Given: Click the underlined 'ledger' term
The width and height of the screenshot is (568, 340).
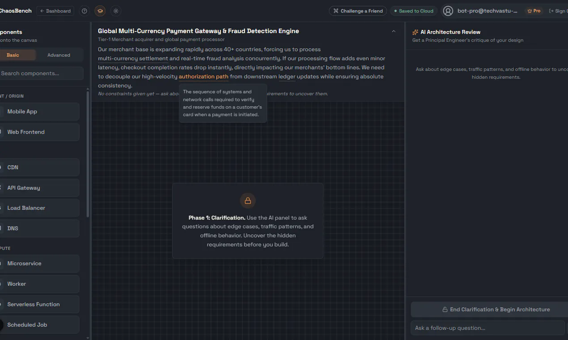Looking at the screenshot, I should pos(287,76).
